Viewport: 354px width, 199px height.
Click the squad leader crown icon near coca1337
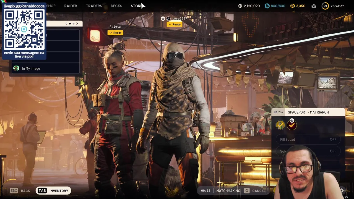click(x=163, y=19)
